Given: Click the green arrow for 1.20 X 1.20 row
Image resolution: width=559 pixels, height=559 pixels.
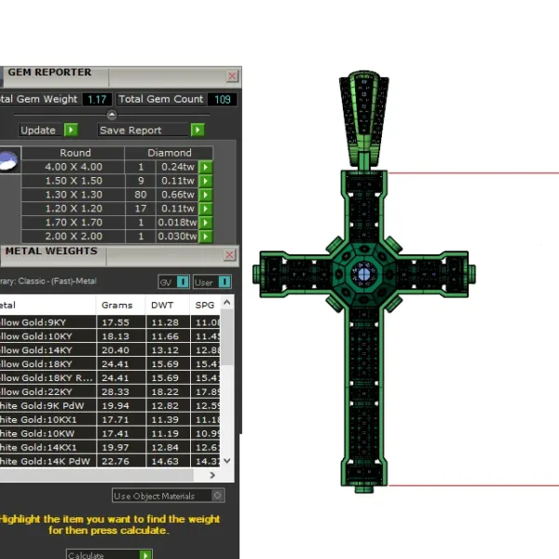Looking at the screenshot, I should [206, 209].
